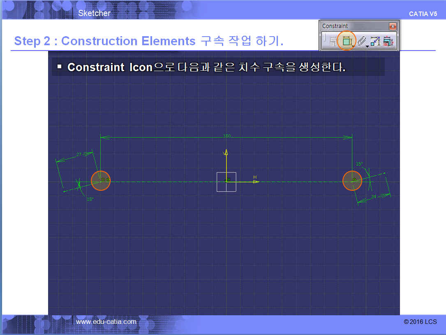Open the Constraint icon's flyout arrow
The height and width of the screenshot is (335, 446).
353,46
